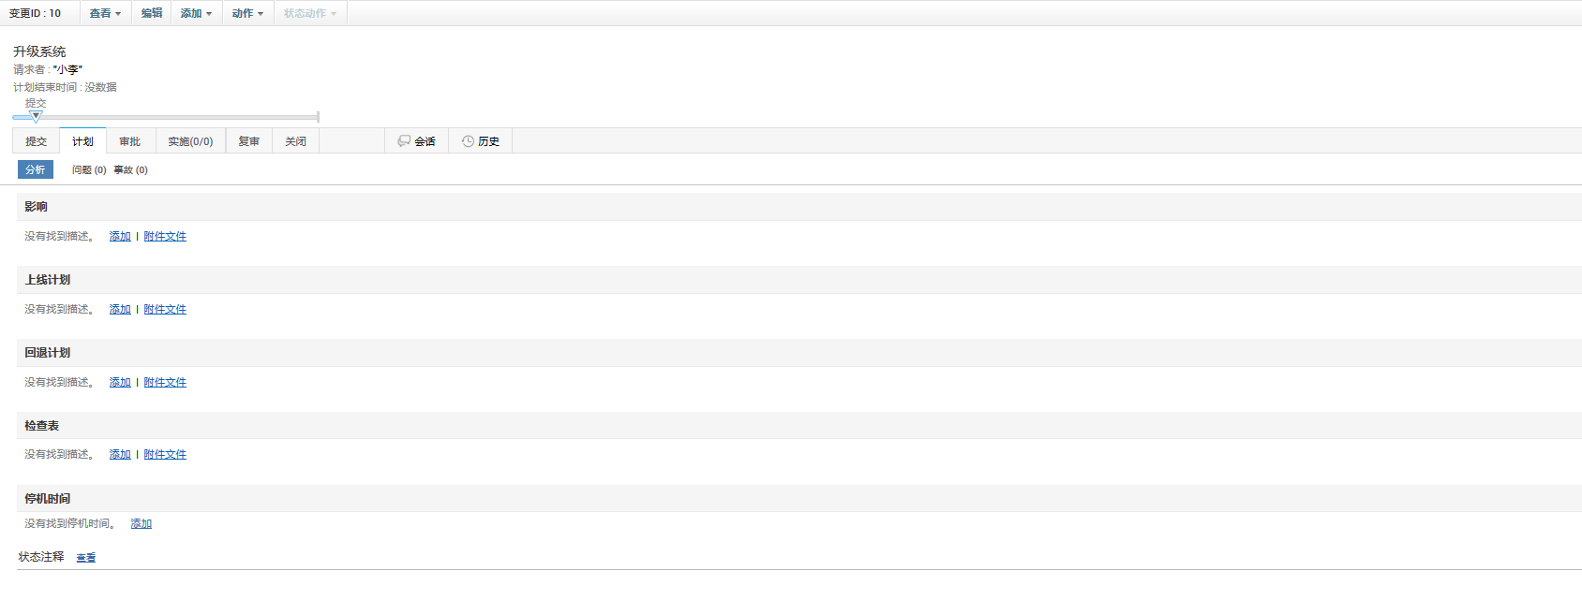Open the 历史 clock icon tab
The height and width of the screenshot is (615, 1582).
tap(480, 141)
